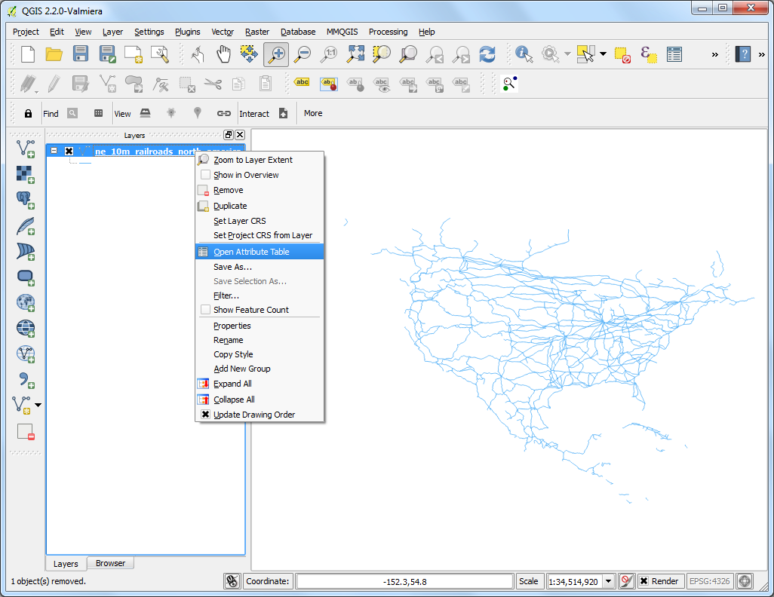Screen dimensions: 774x597
Task: Click the Coordinate input field
Action: point(404,581)
